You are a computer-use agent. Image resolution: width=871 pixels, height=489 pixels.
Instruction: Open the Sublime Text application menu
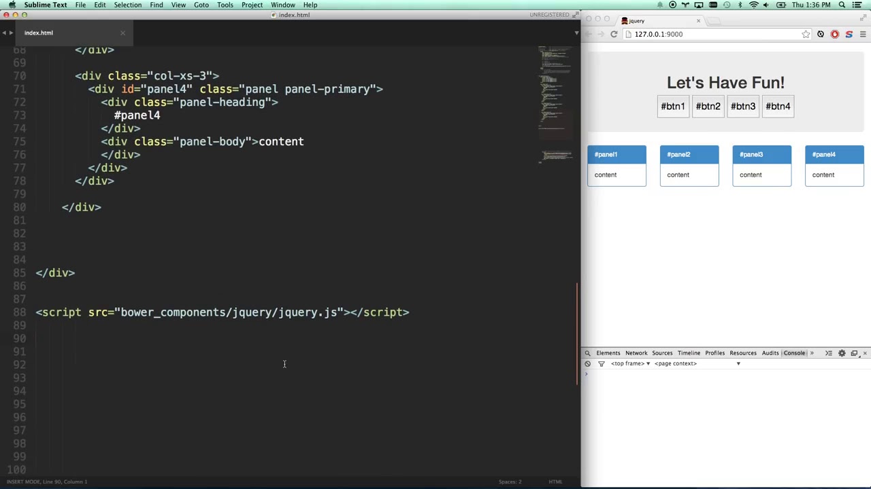coord(46,5)
